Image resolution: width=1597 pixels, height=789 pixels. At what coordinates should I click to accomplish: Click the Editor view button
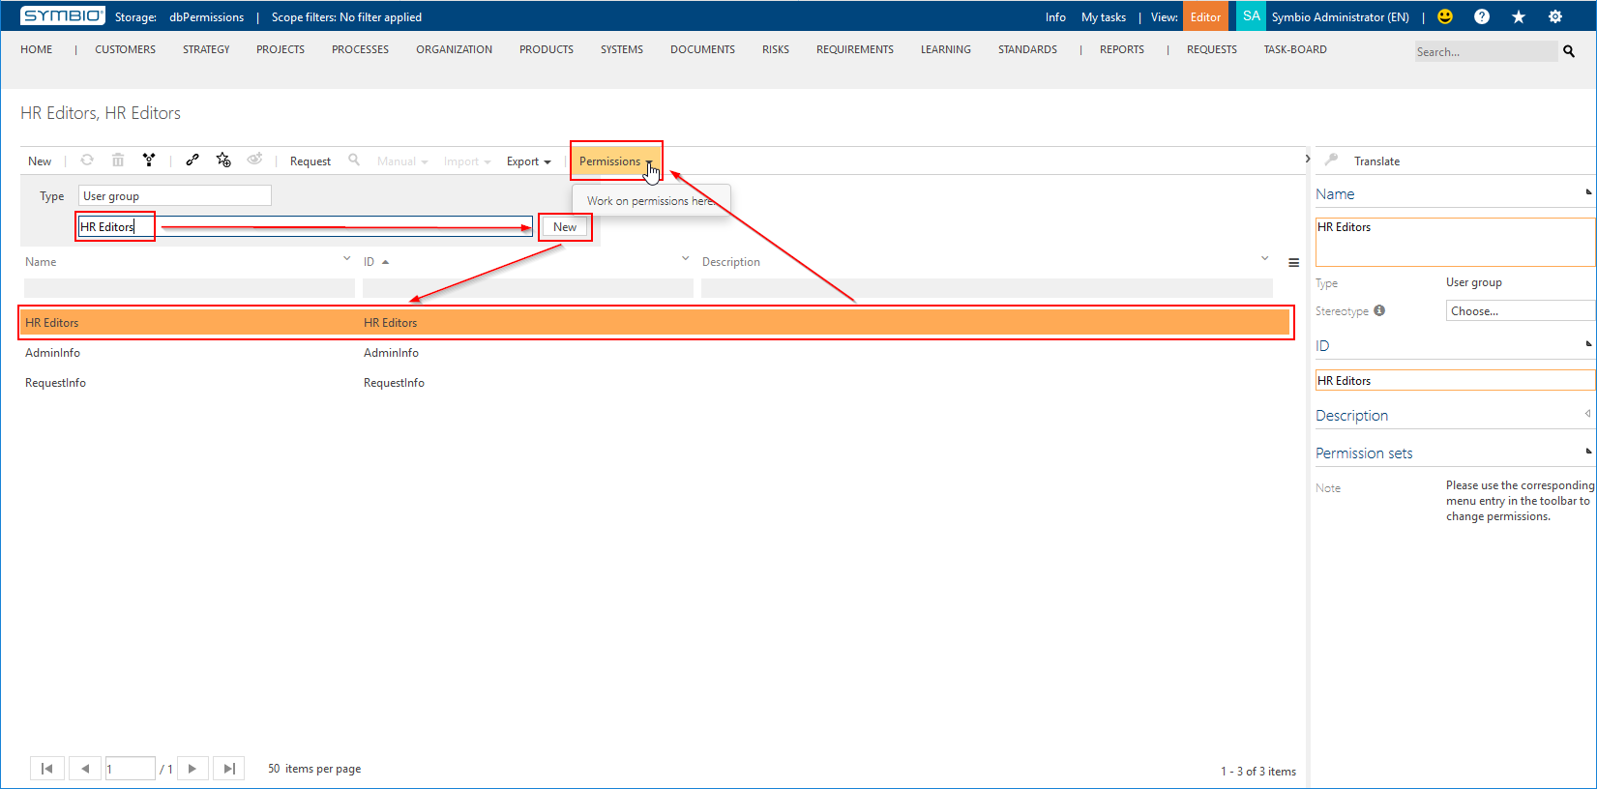tap(1205, 16)
